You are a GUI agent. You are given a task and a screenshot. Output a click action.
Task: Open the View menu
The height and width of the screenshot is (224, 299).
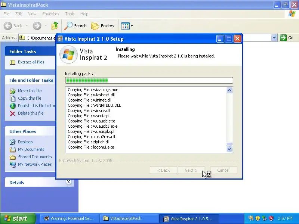pos(32,14)
